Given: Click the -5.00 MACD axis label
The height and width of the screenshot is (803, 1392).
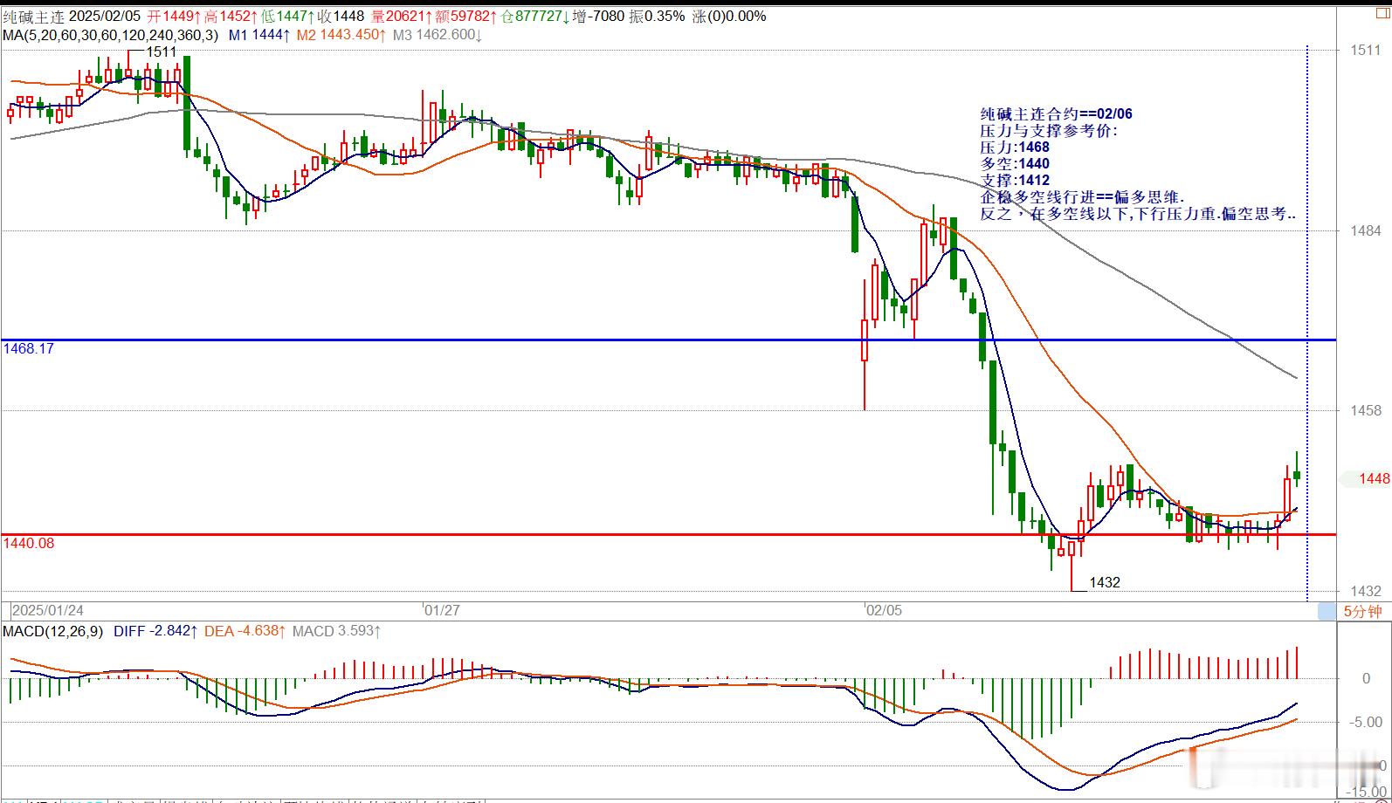Looking at the screenshot, I should [x=1366, y=722].
